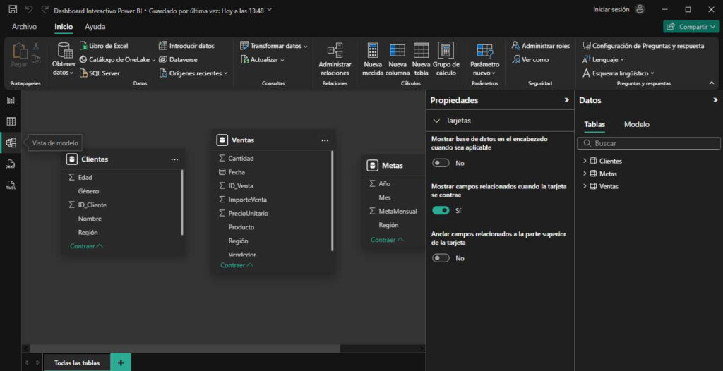Open the Obtener datos icon
This screenshot has height=371, width=723.
pos(64,51)
